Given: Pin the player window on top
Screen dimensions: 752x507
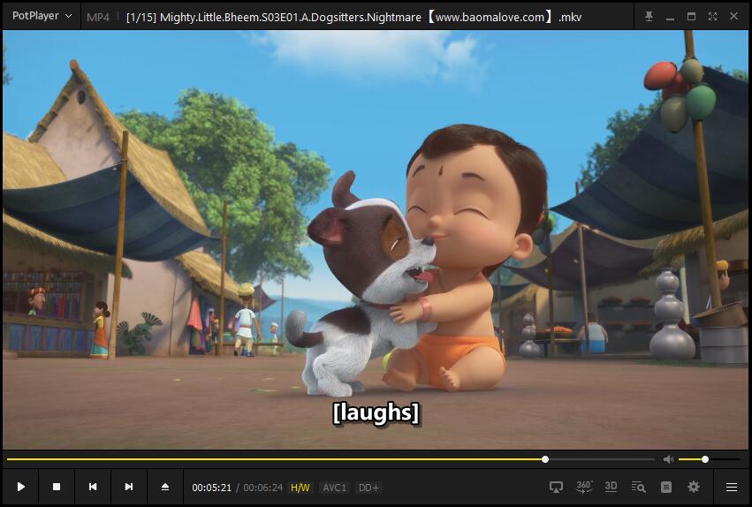Looking at the screenshot, I should click(649, 16).
